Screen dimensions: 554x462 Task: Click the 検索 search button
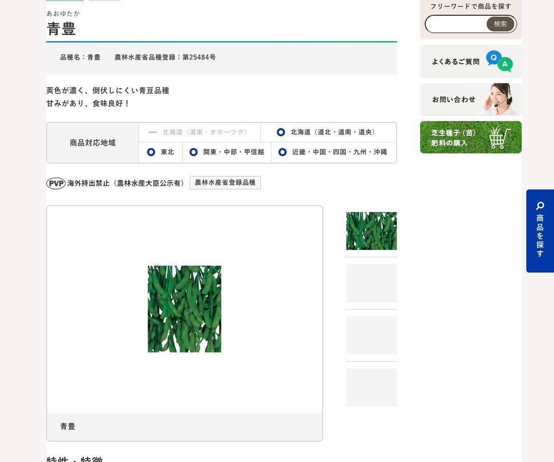click(500, 24)
